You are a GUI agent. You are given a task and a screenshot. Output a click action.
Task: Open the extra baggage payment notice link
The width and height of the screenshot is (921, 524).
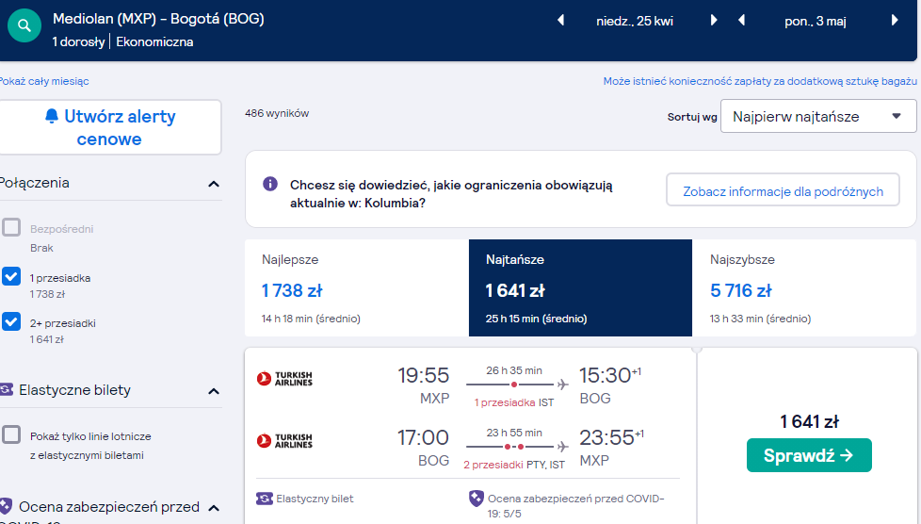[759, 81]
